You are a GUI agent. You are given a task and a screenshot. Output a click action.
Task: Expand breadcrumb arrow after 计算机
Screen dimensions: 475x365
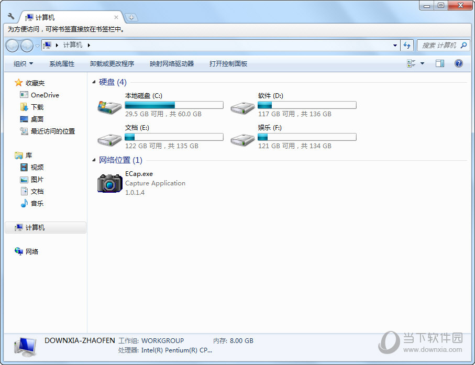pyautogui.click(x=89, y=46)
